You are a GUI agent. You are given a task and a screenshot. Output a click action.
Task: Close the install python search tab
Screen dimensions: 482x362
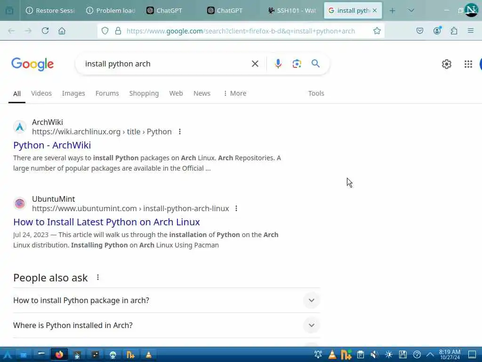coord(375,10)
